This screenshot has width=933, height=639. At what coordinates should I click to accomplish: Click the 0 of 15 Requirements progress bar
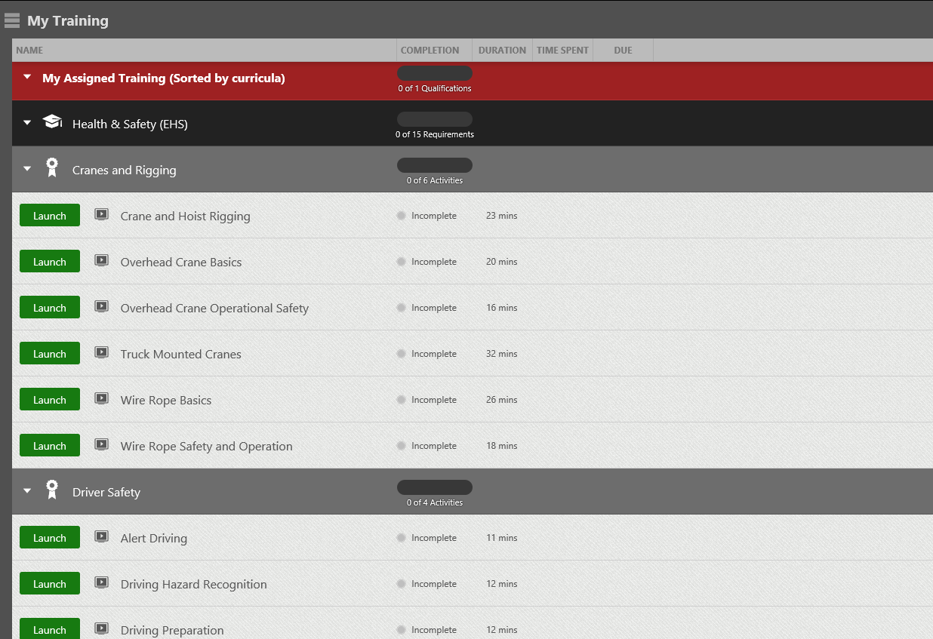coord(435,119)
